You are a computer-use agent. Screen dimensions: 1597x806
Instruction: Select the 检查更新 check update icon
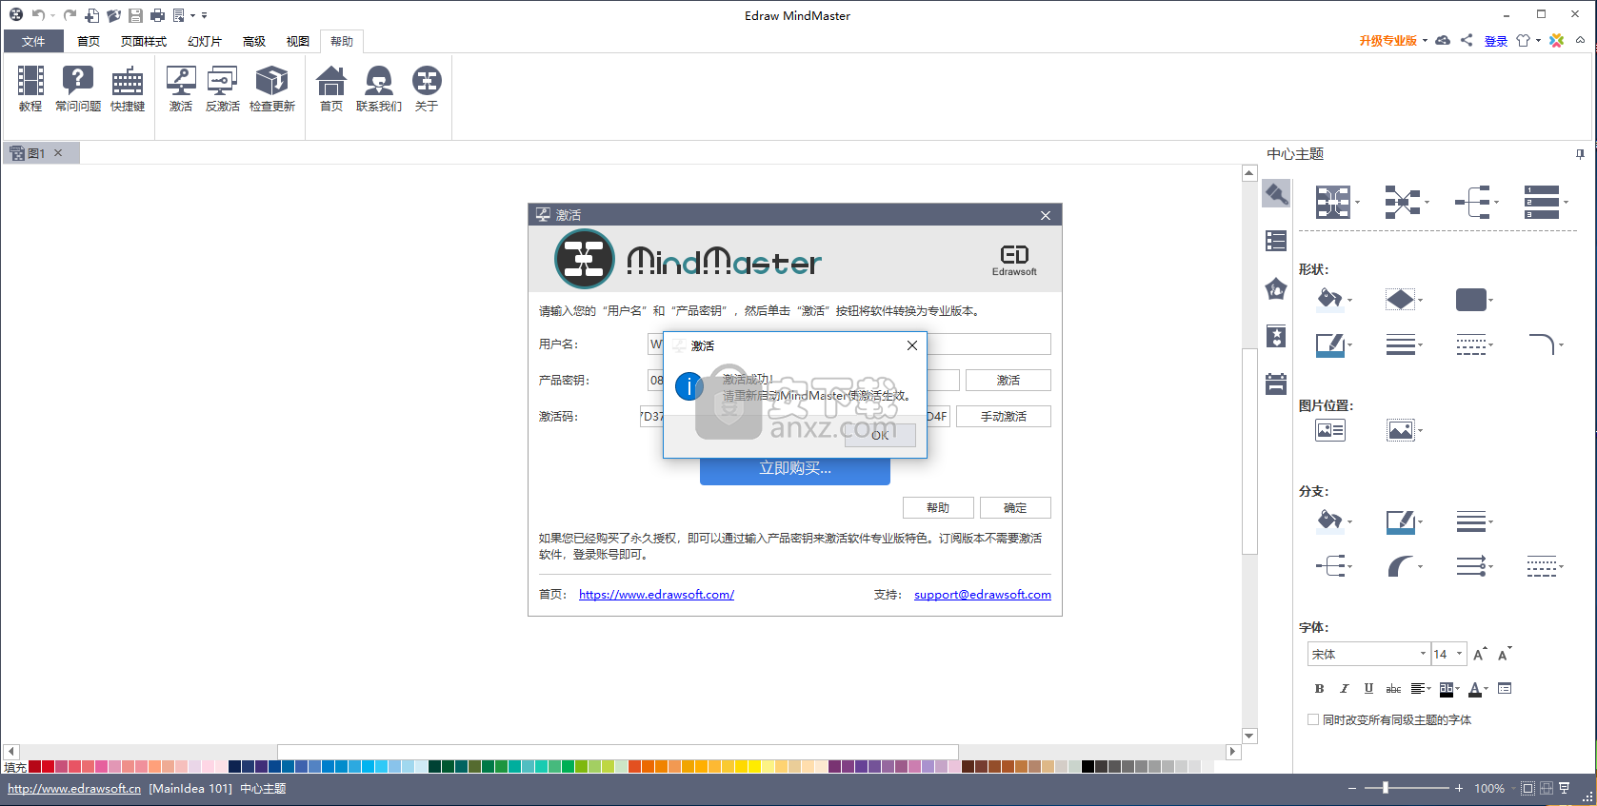pos(272,88)
